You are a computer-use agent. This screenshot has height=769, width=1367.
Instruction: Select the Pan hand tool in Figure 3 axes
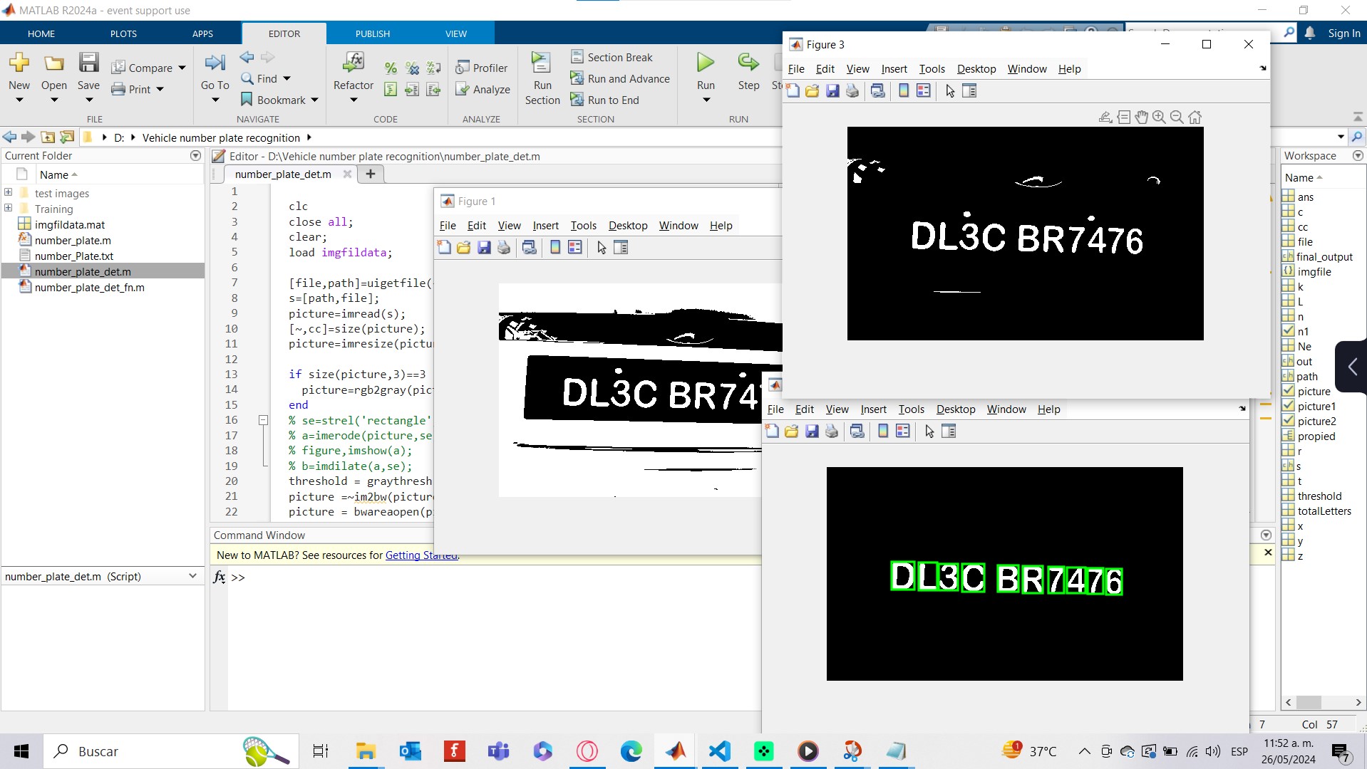tap(1142, 117)
